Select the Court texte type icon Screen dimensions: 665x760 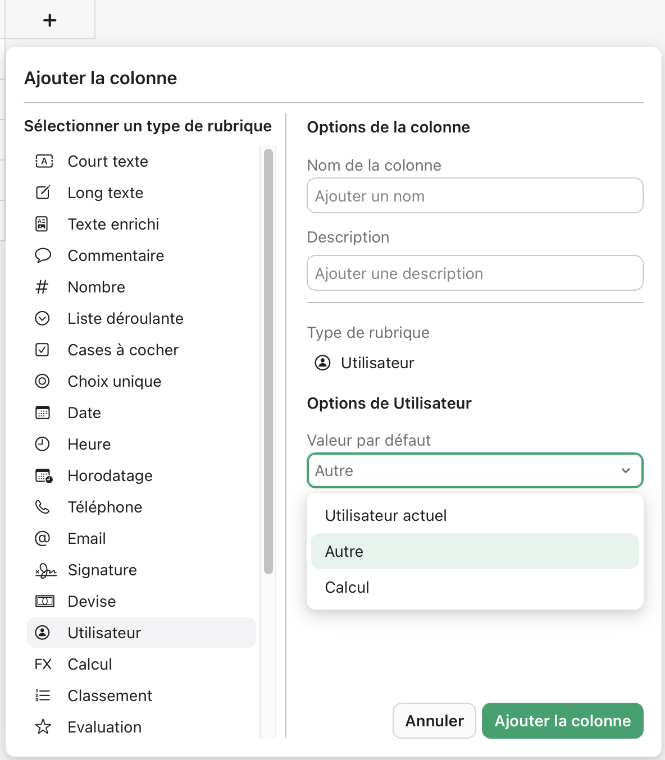tap(44, 162)
